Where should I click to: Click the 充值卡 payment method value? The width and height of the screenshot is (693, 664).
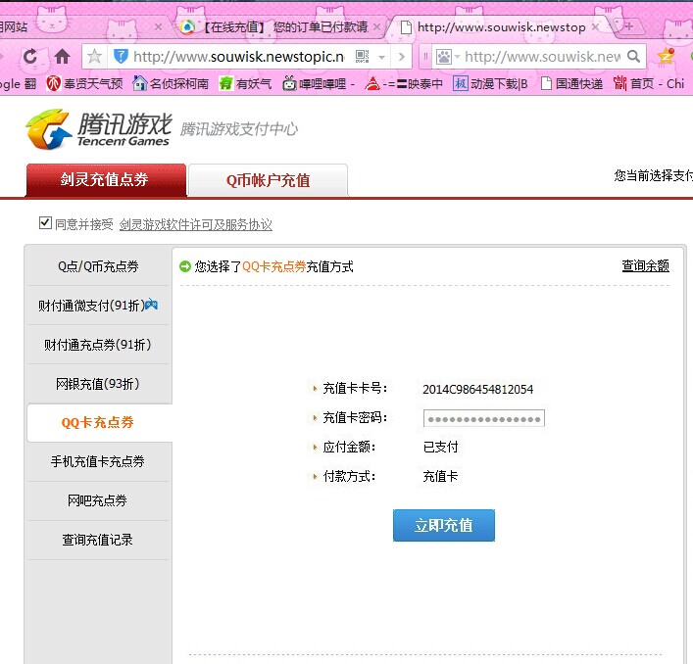[x=440, y=476]
